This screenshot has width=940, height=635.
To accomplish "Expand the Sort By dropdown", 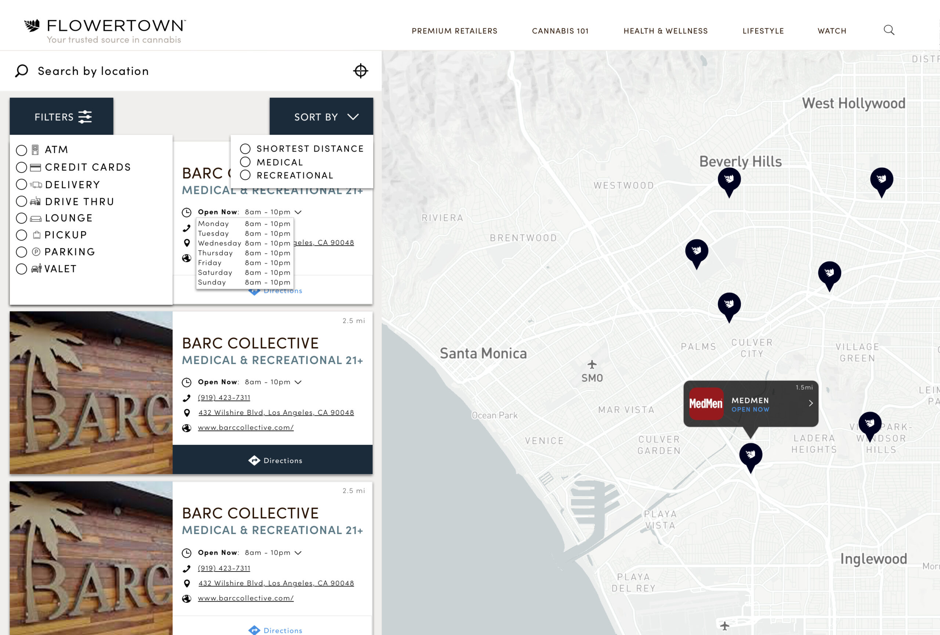I will [x=321, y=117].
